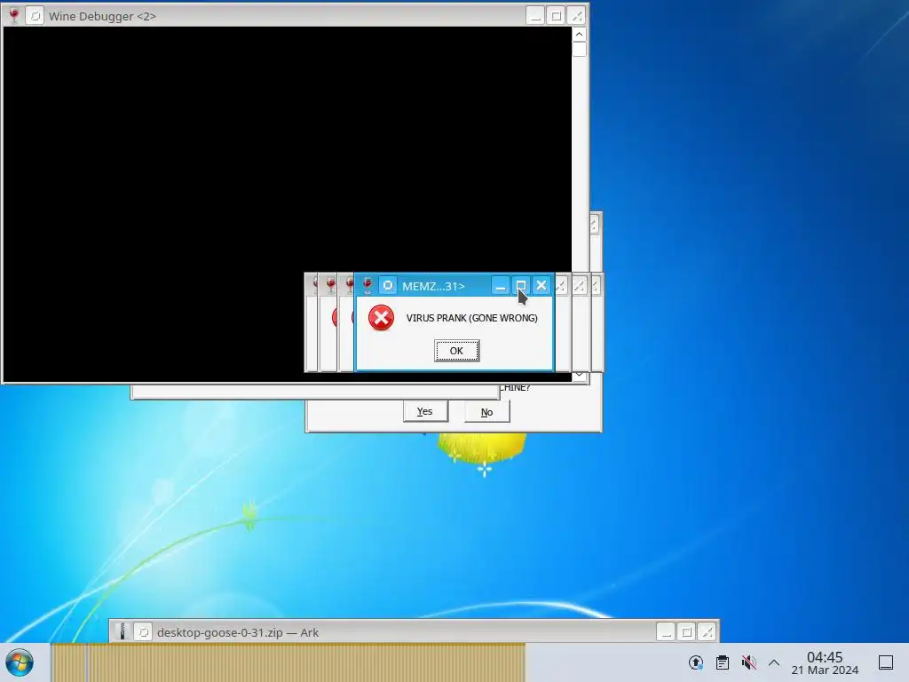Click the pin button in Wine Debugger titlebar
The image size is (909, 682).
pos(35,16)
